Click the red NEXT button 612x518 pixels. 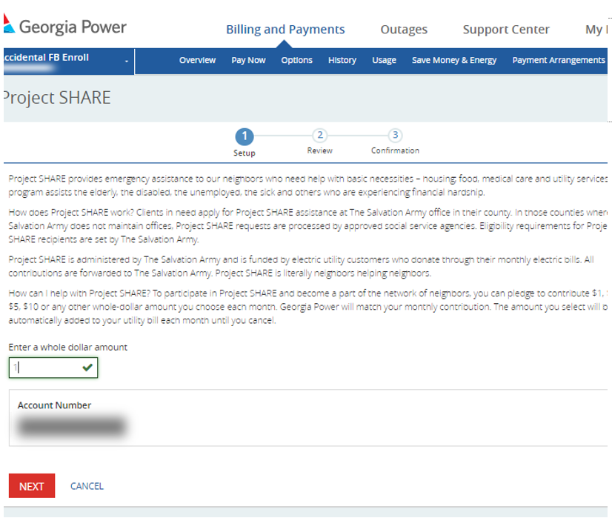coord(31,486)
